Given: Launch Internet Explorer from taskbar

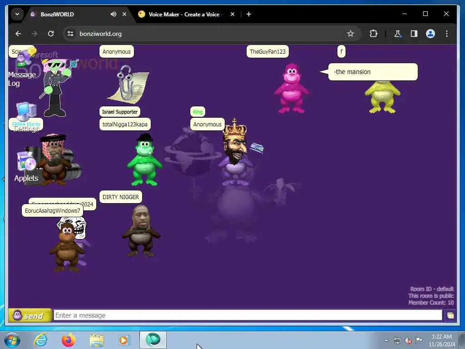Looking at the screenshot, I should point(40,340).
